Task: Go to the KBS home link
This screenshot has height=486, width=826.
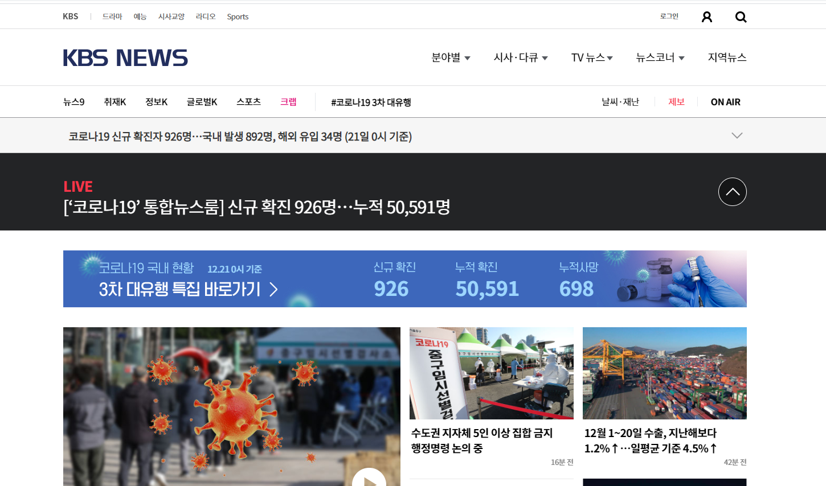Action: pyautogui.click(x=71, y=17)
